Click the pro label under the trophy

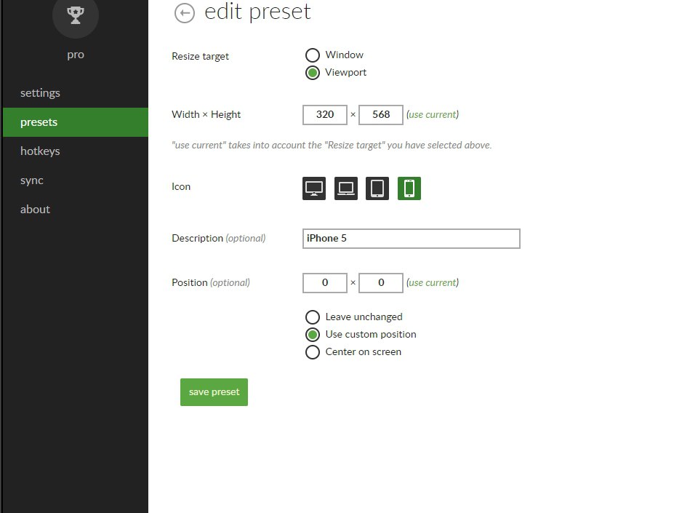76,55
